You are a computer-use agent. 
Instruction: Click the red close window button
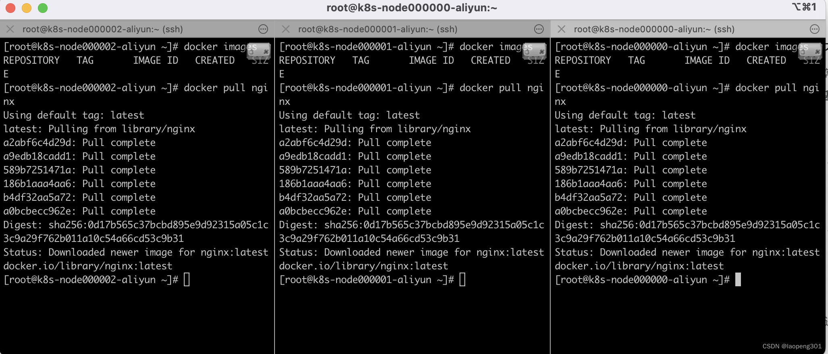(10, 8)
